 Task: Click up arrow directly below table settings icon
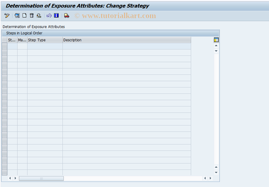click(216, 46)
